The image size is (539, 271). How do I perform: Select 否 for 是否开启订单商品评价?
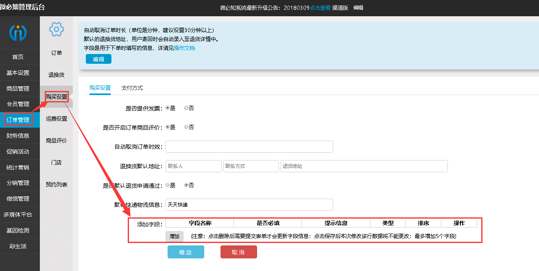tap(186, 127)
